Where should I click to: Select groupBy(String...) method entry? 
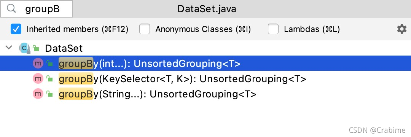(205, 94)
